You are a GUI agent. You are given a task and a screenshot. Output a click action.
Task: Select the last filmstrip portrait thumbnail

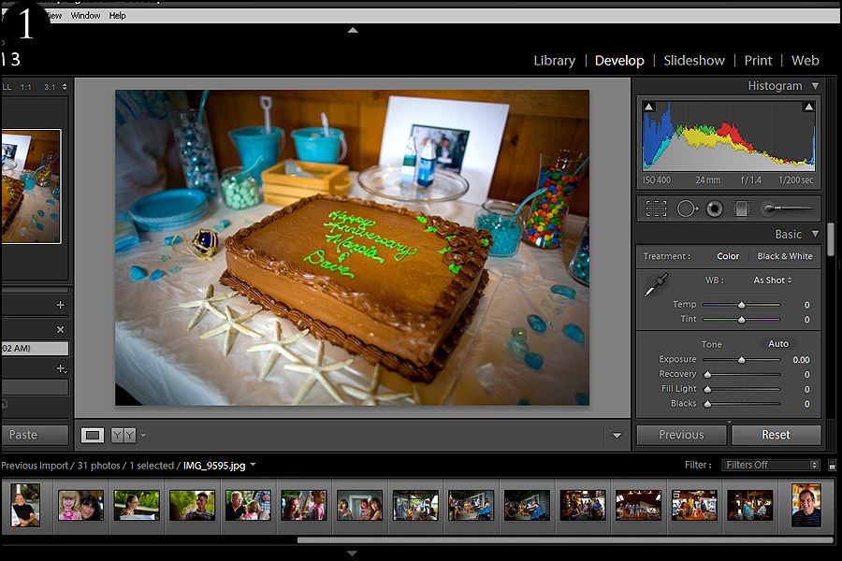806,505
